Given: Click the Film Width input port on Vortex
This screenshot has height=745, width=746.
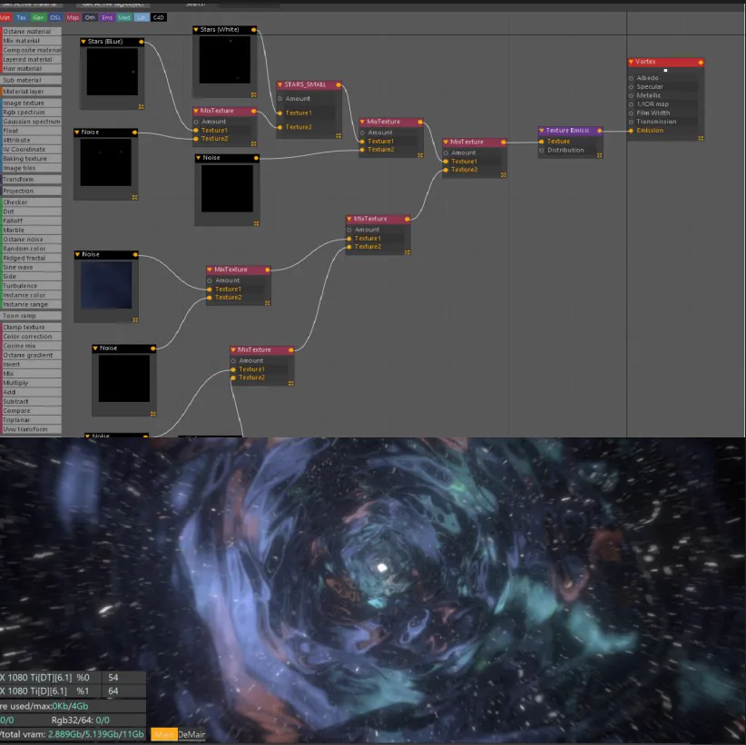Looking at the screenshot, I should [x=631, y=113].
